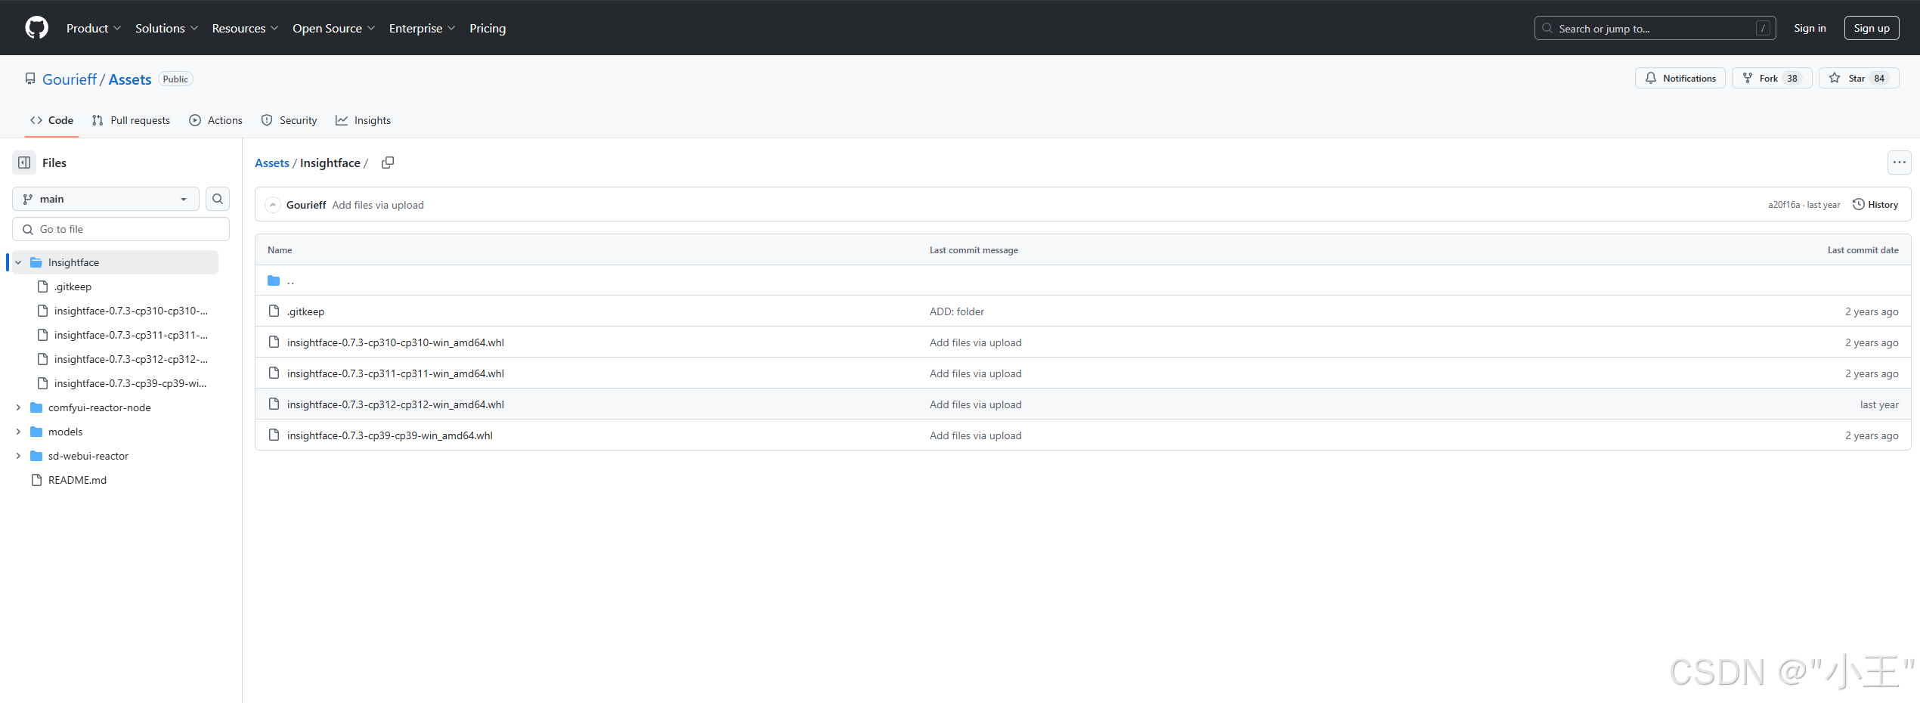1920x703 pixels.
Task: Click the Search or jump to field
Action: point(1655,28)
